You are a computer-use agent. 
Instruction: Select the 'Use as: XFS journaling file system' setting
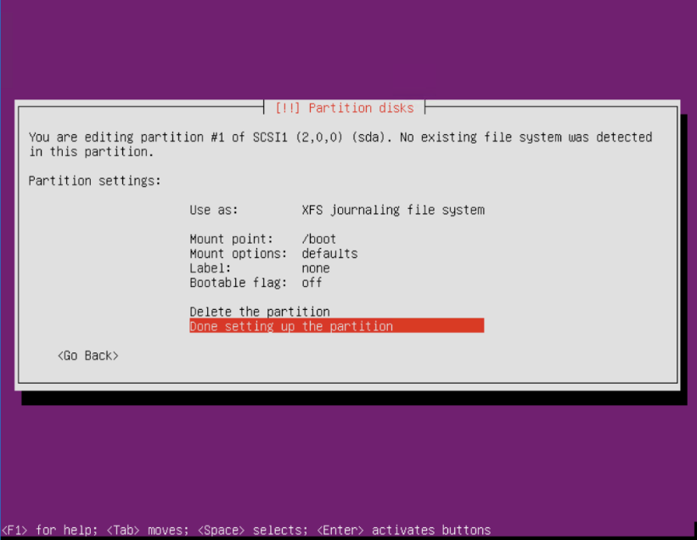337,210
